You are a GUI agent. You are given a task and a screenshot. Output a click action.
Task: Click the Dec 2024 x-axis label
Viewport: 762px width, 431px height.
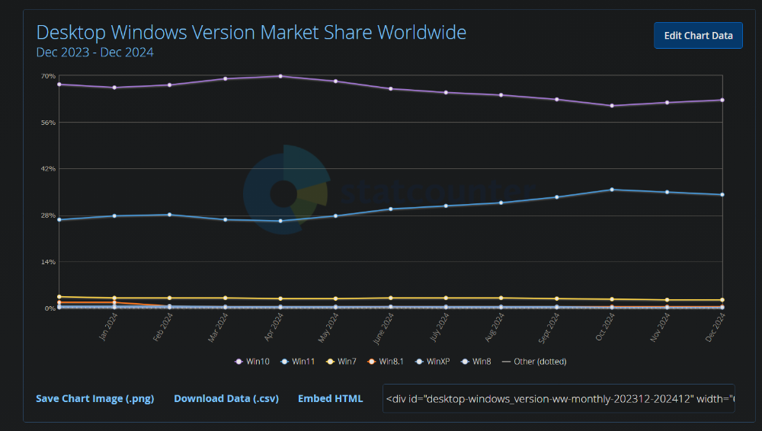tap(716, 327)
